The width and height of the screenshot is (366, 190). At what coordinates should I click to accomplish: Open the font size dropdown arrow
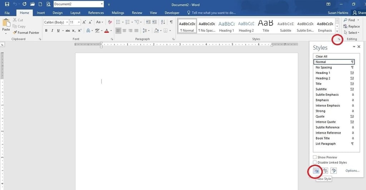[x=79, y=22]
